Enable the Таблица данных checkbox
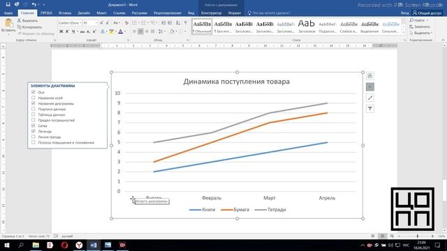Image resolution: width=447 pixels, height=251 pixels. tap(34, 114)
